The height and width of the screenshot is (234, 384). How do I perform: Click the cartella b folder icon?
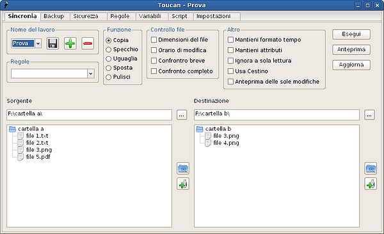[200, 129]
